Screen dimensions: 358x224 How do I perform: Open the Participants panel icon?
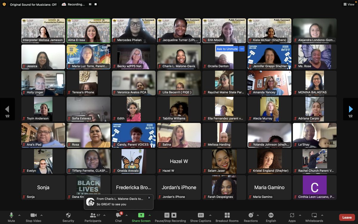click(93, 215)
